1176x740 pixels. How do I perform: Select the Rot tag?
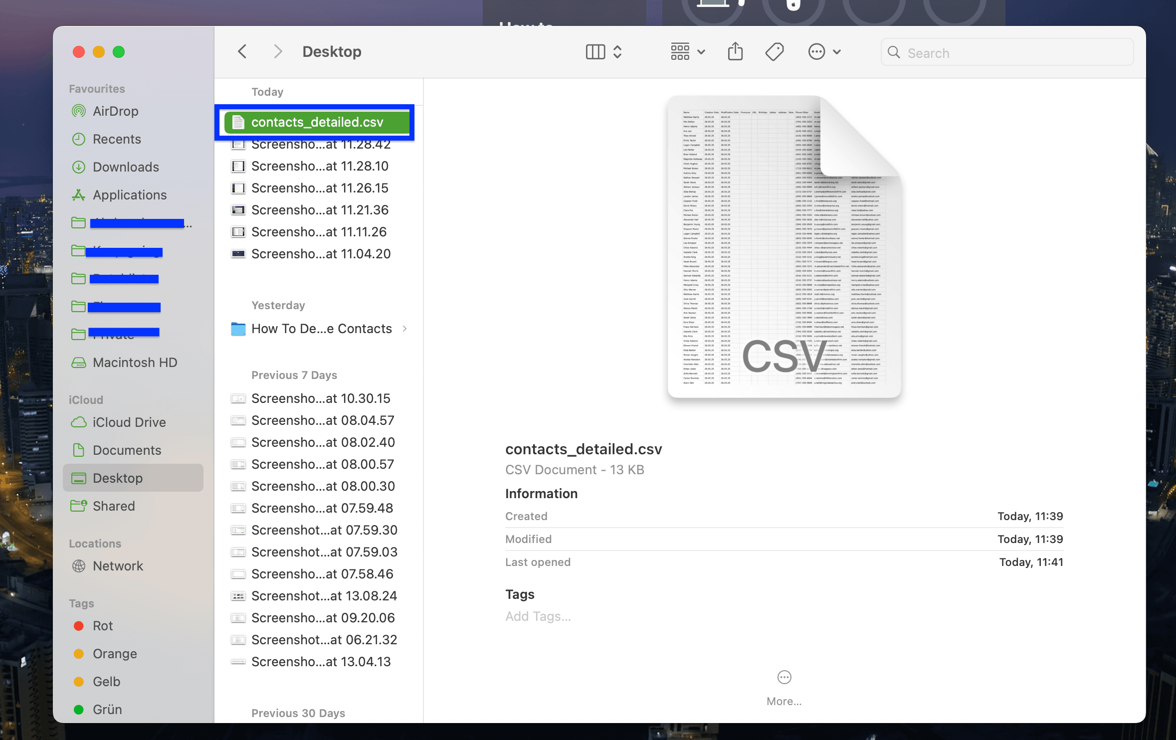point(102,625)
